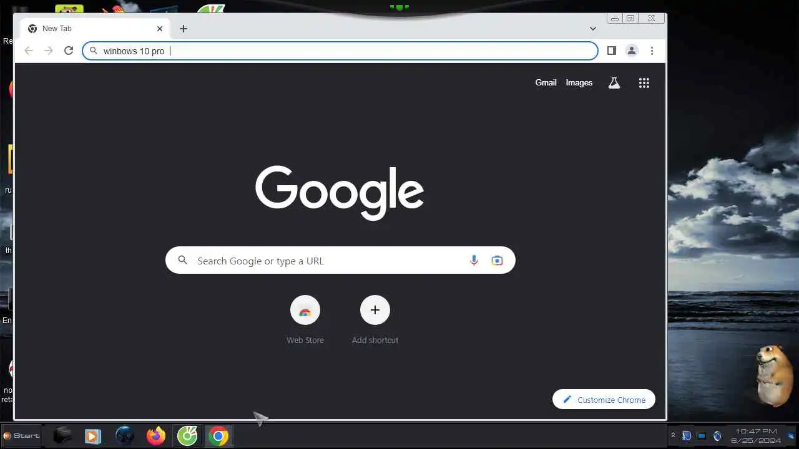Show hidden system tray icons
This screenshot has width=799, height=449.
(x=673, y=435)
